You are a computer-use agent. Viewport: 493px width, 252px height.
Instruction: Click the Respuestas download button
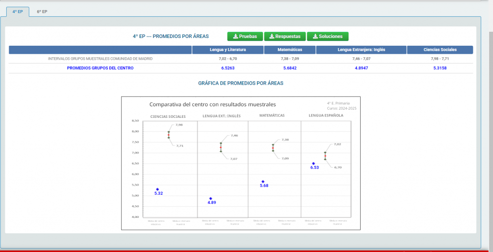coord(285,37)
